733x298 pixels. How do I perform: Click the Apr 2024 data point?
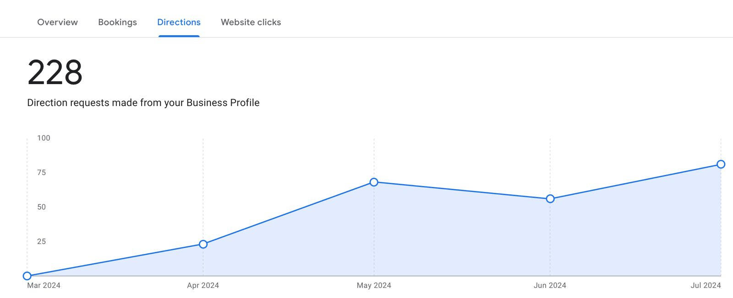point(203,244)
